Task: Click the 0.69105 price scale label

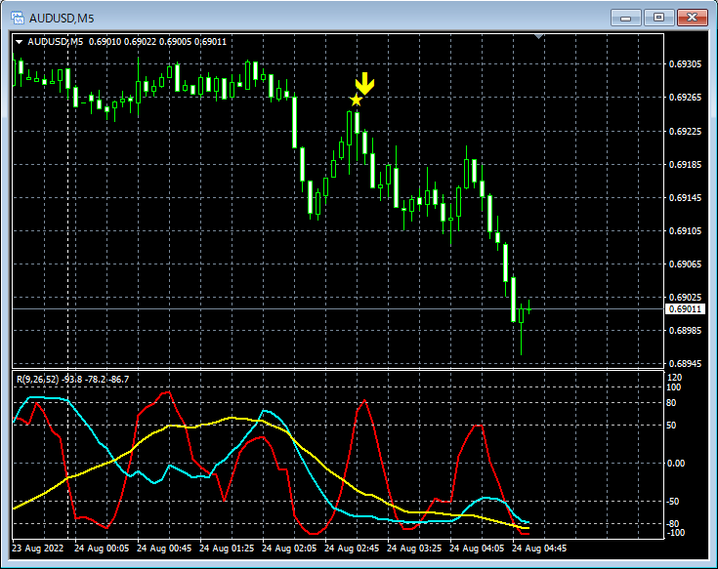Action: (685, 231)
